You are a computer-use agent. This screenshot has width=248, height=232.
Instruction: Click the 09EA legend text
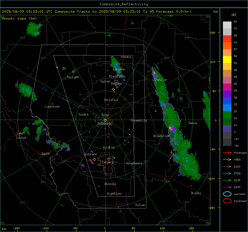pos(237,160)
